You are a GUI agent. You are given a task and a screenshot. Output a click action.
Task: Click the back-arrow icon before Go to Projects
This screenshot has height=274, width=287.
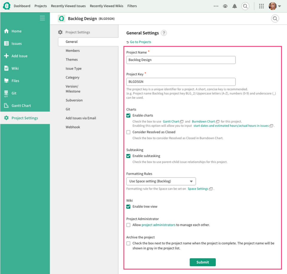click(x=128, y=42)
